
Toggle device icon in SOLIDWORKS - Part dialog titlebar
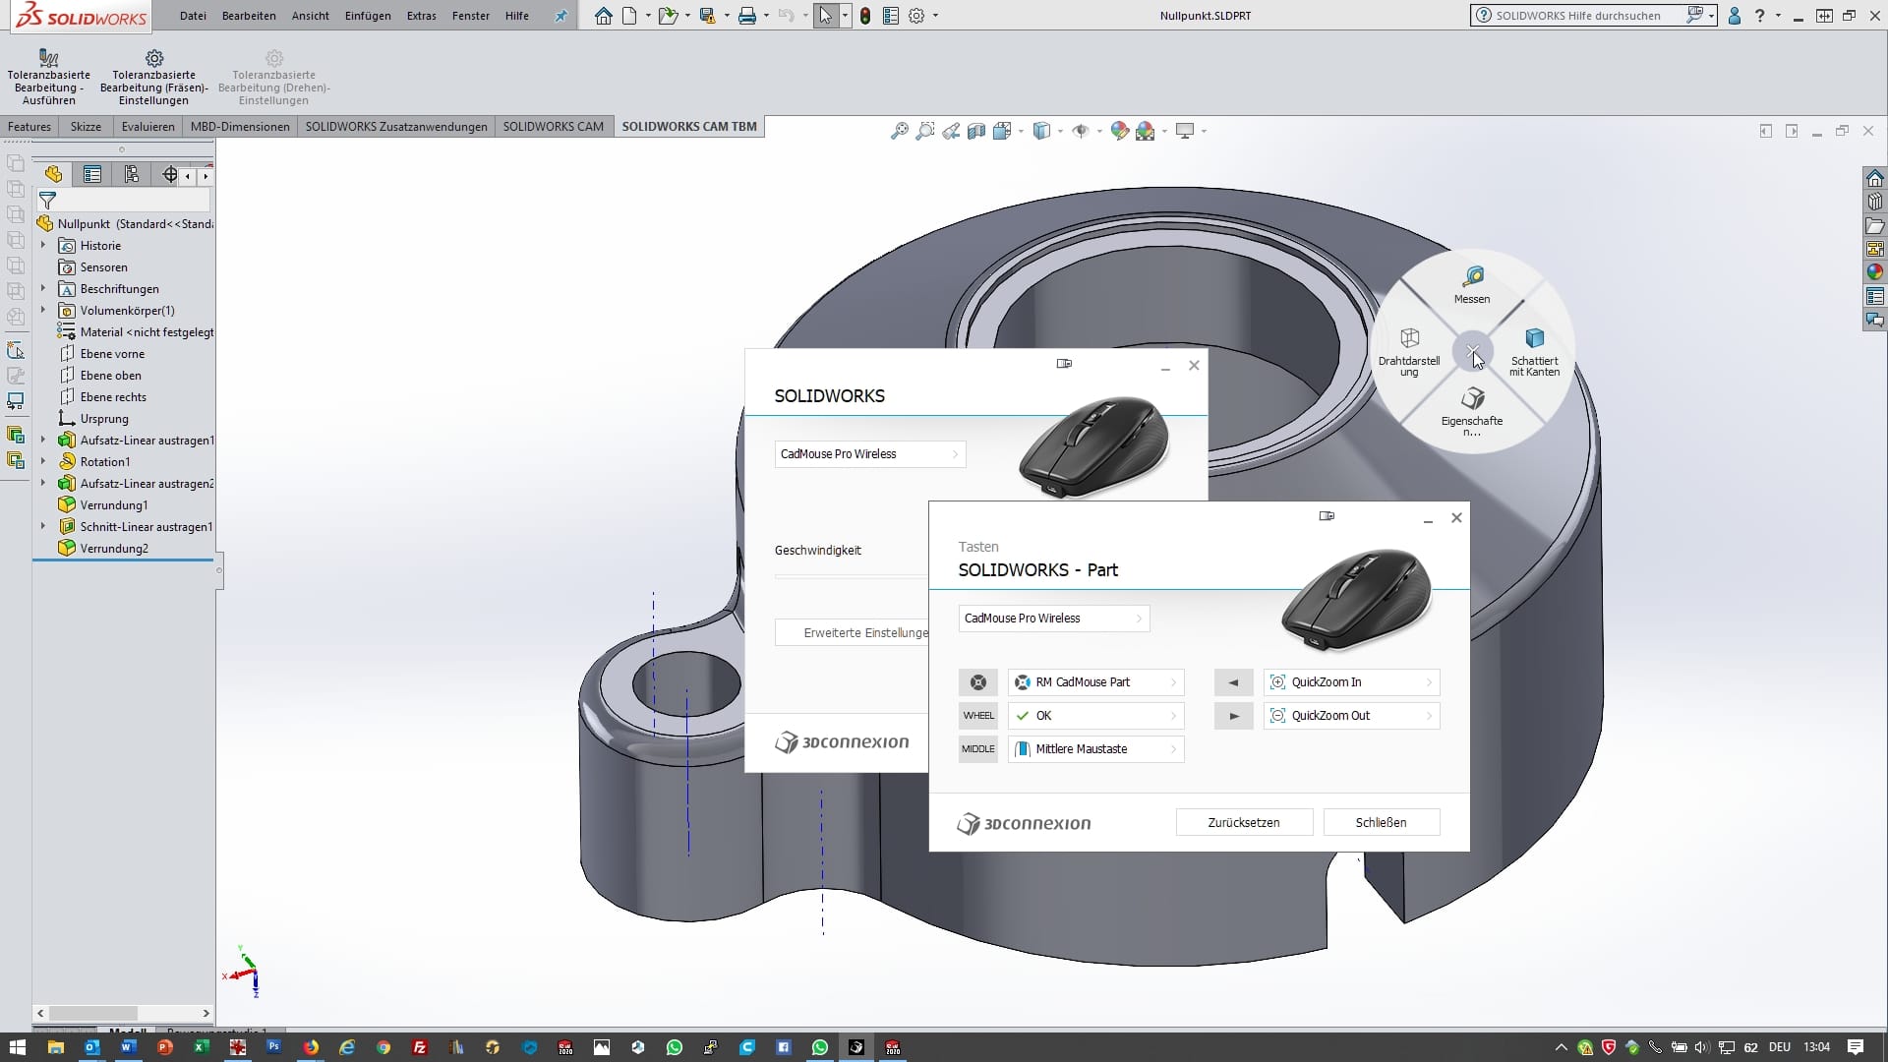[x=1327, y=516]
